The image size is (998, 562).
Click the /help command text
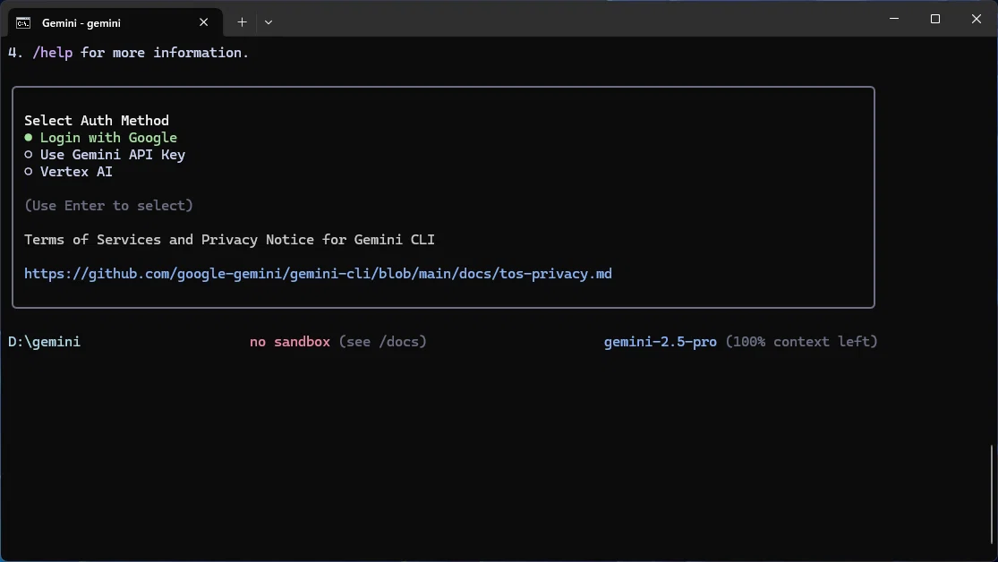coord(53,53)
